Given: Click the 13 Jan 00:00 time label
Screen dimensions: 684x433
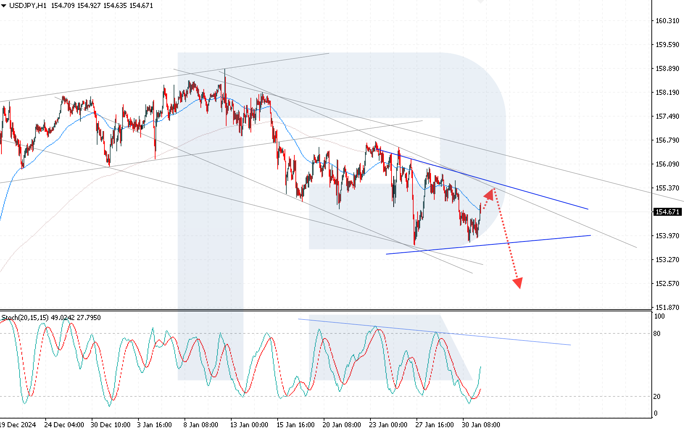Looking at the screenshot, I should [249, 425].
